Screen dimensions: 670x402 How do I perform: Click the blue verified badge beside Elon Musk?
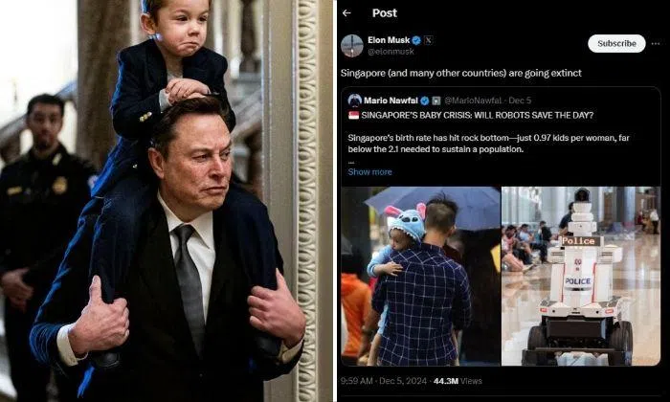pyautogui.click(x=416, y=40)
